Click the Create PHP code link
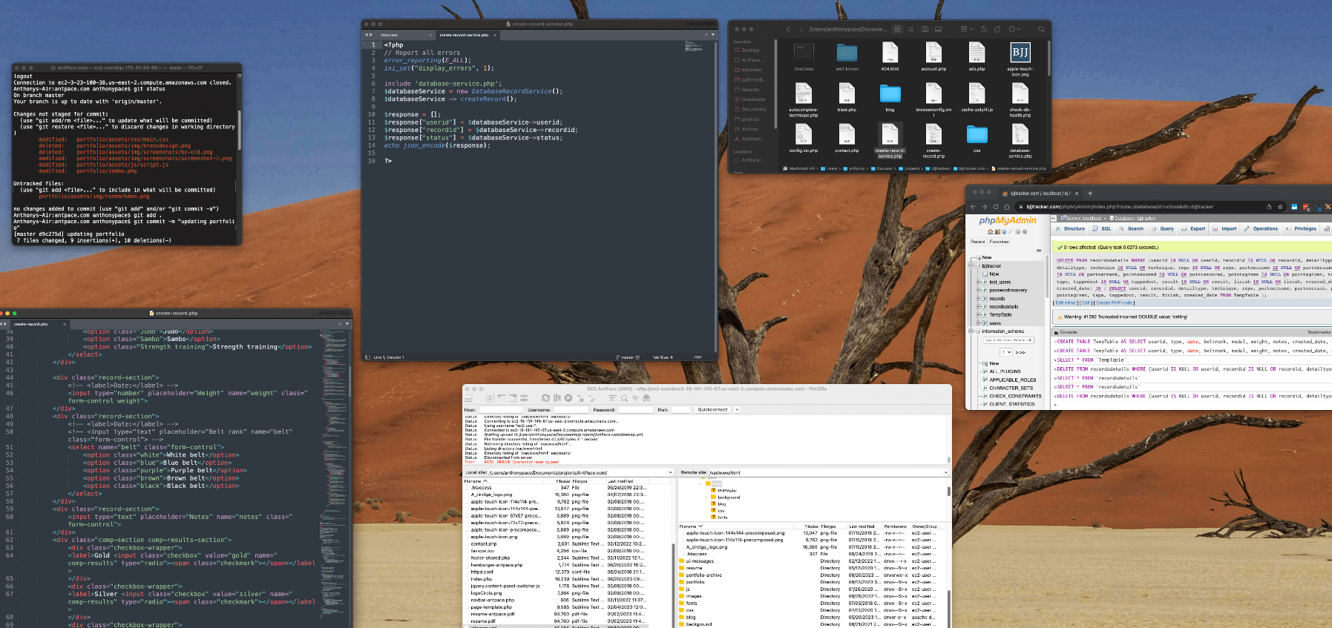Image resolution: width=1332 pixels, height=628 pixels. 1114,303
